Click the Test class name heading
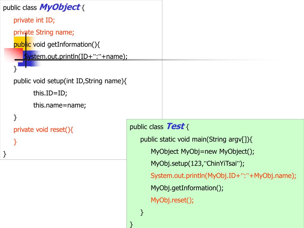Screen dimensions: 304x228 175,126
